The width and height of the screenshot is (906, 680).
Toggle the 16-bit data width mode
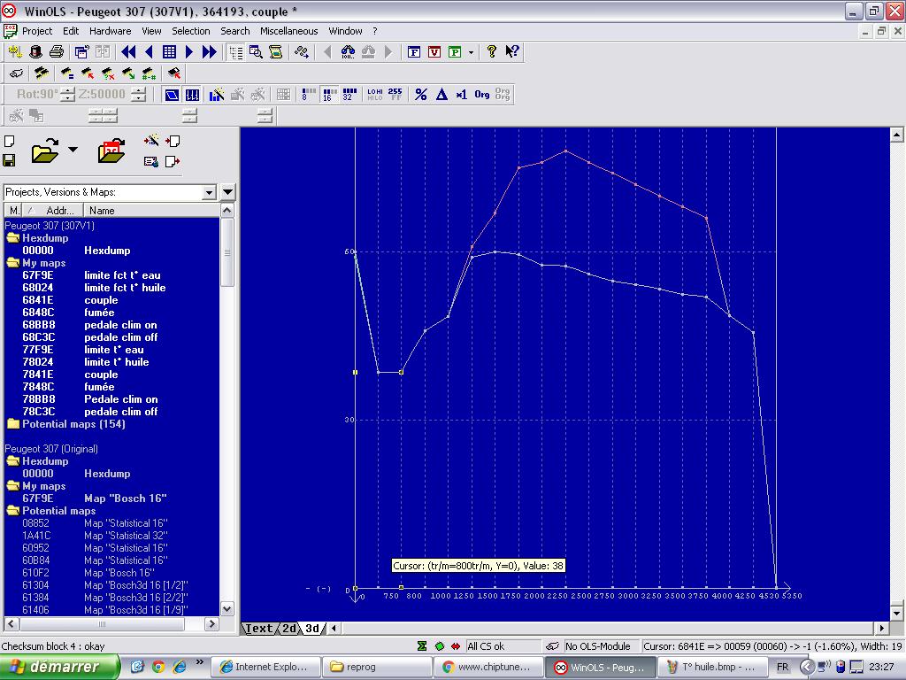point(328,94)
